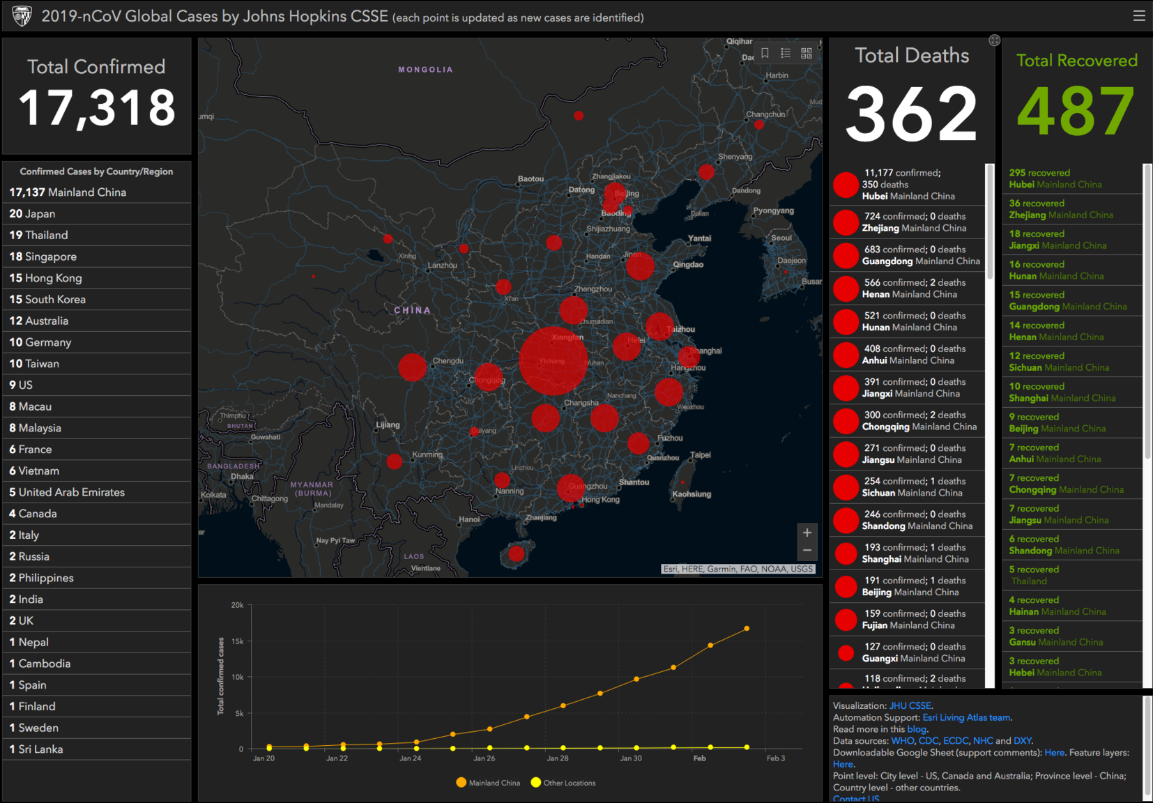Select '5 recovered Thailand' row
This screenshot has height=803, width=1153.
1073,575
